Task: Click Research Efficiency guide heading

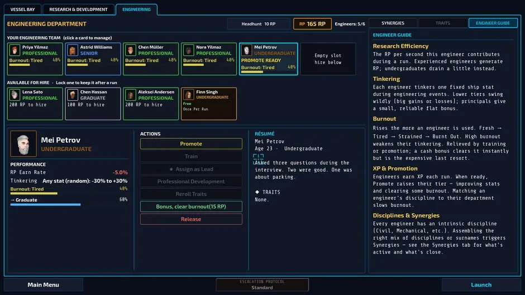Action: coord(400,46)
